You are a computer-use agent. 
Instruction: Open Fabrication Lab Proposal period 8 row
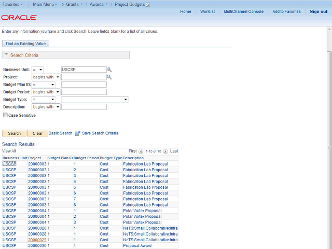point(90,205)
